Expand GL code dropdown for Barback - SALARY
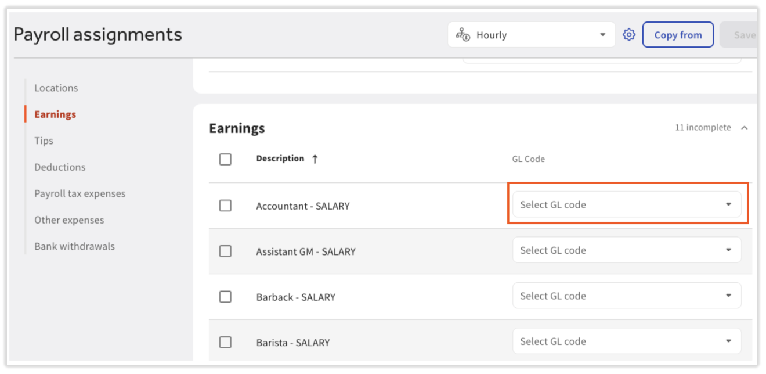The width and height of the screenshot is (766, 374). click(x=627, y=296)
